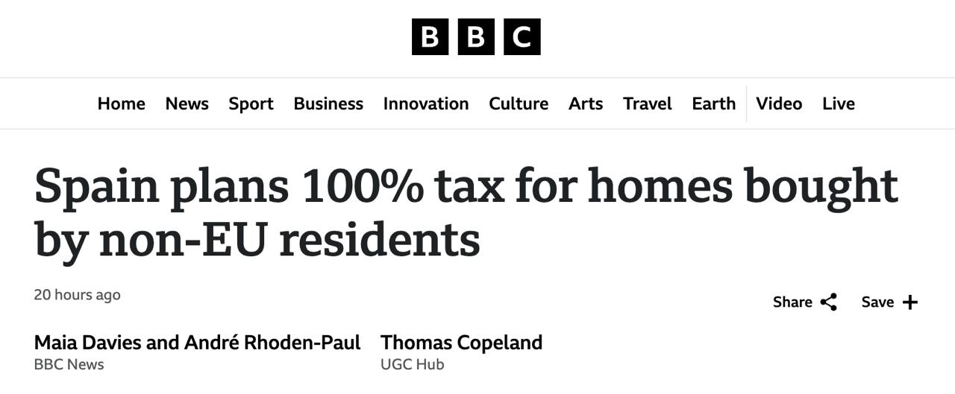955x394 pixels.
Task: Open the Culture section
Action: click(519, 104)
